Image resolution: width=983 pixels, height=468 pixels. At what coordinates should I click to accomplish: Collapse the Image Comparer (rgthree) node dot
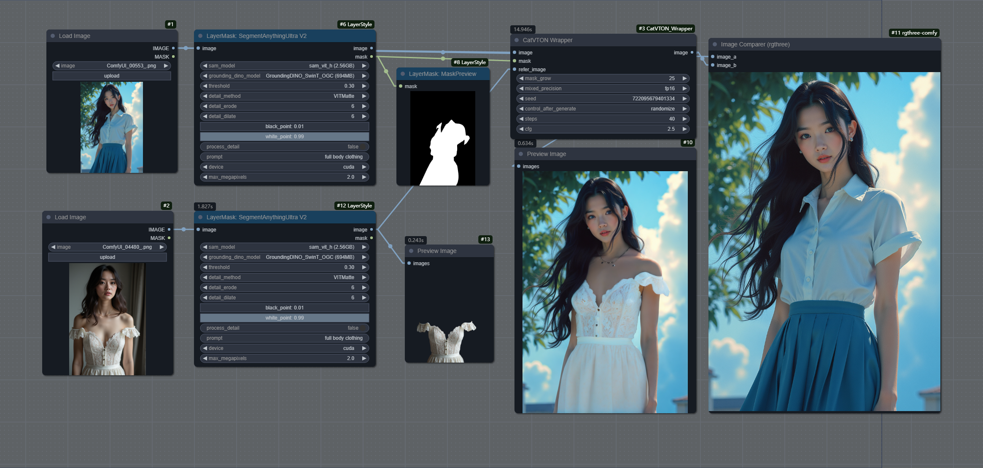[715, 44]
